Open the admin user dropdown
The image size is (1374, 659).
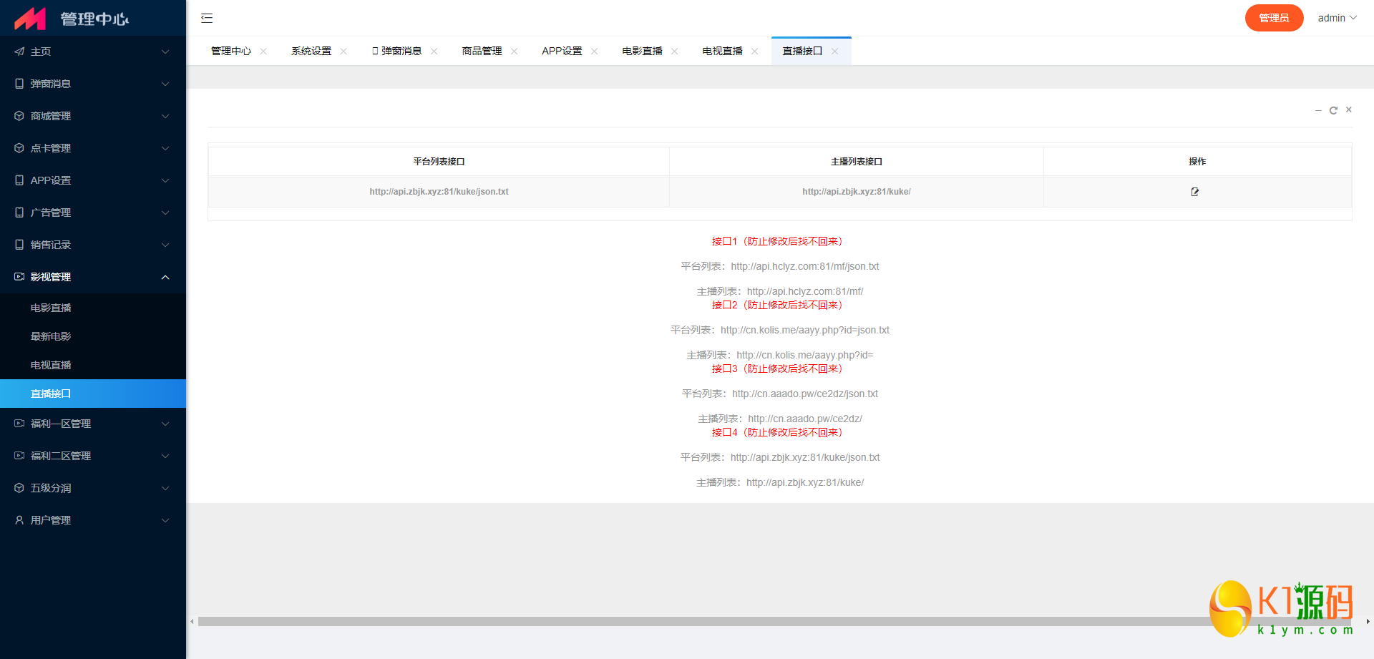pos(1336,18)
